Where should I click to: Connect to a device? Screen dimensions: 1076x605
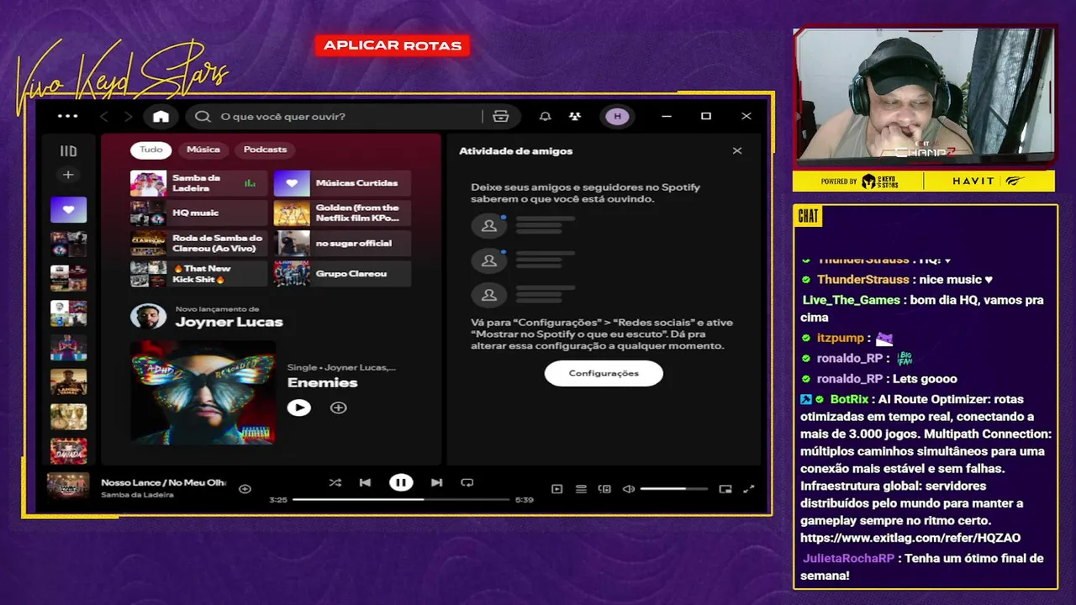[x=604, y=489]
